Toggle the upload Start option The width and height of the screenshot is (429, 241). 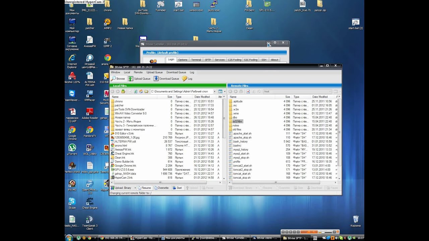tap(177, 188)
